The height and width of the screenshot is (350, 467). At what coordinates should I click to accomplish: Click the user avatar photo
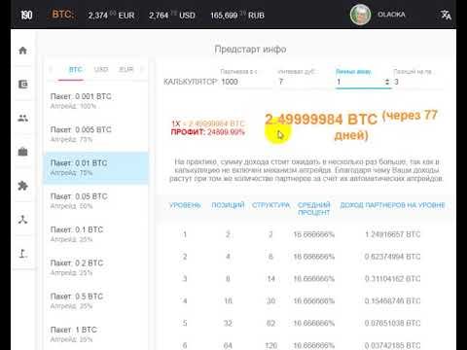pyautogui.click(x=360, y=15)
